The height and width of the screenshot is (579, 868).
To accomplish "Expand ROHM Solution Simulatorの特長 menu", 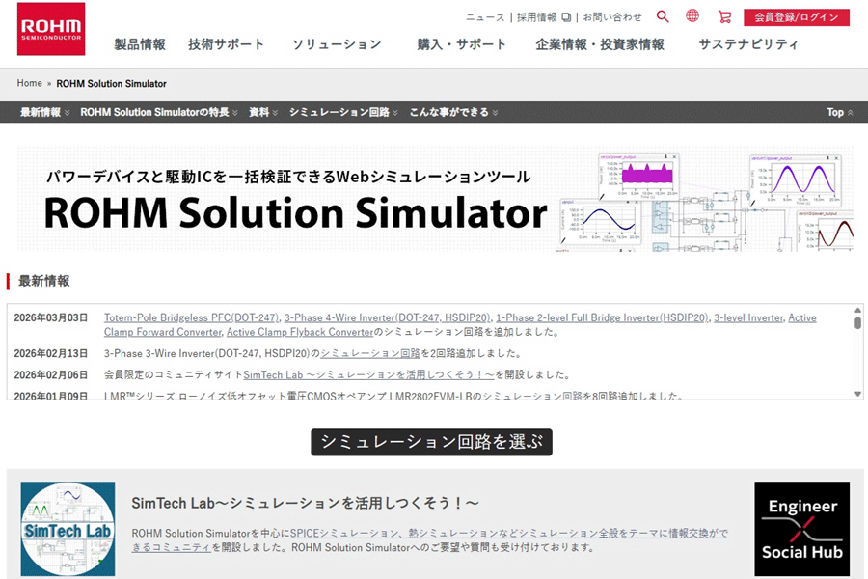I will (159, 113).
